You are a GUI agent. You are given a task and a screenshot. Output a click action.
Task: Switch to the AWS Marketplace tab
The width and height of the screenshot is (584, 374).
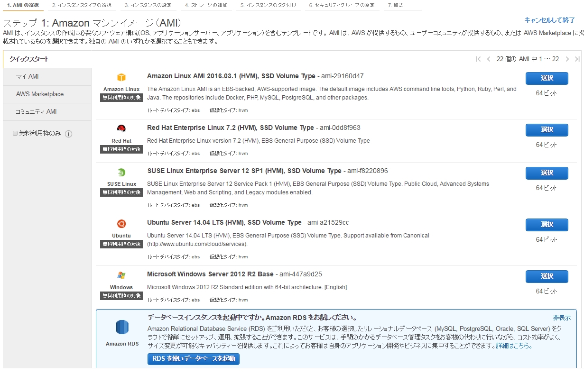(40, 94)
